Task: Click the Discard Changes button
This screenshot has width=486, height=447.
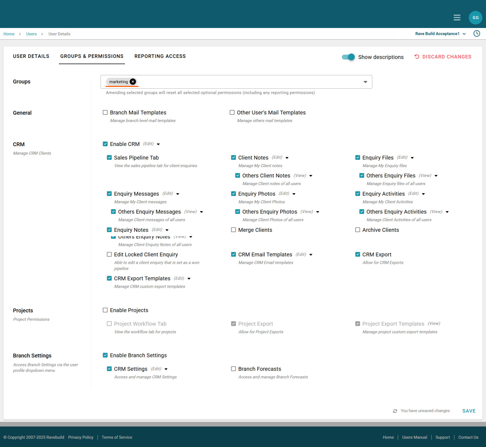Action: point(443,57)
